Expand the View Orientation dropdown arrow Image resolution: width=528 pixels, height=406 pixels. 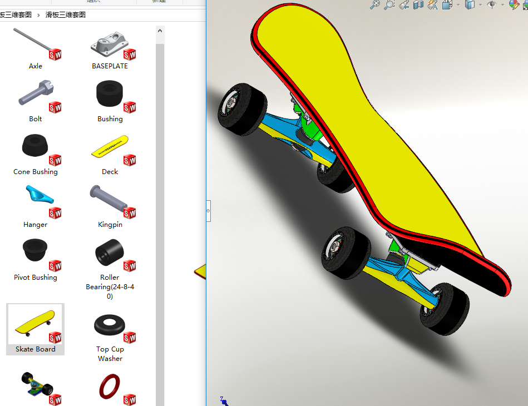pyautogui.click(x=458, y=4)
